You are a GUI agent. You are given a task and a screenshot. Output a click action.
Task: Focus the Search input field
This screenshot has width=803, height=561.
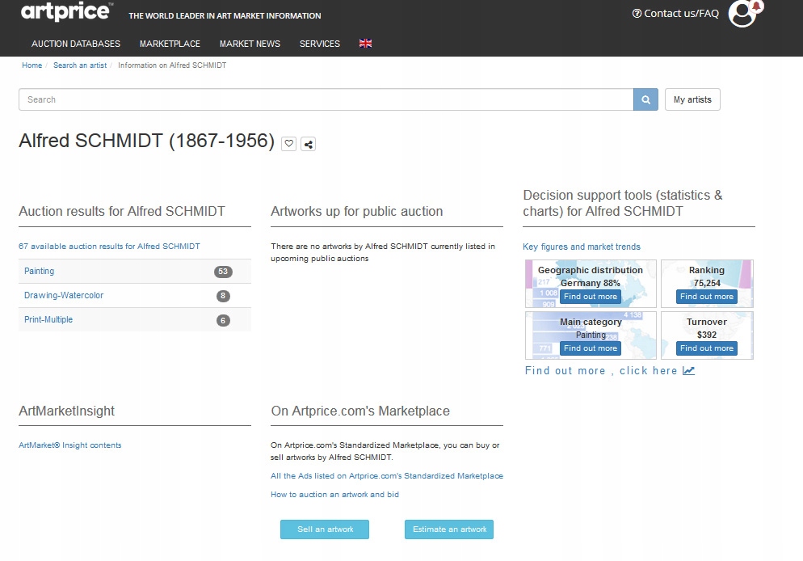click(326, 99)
